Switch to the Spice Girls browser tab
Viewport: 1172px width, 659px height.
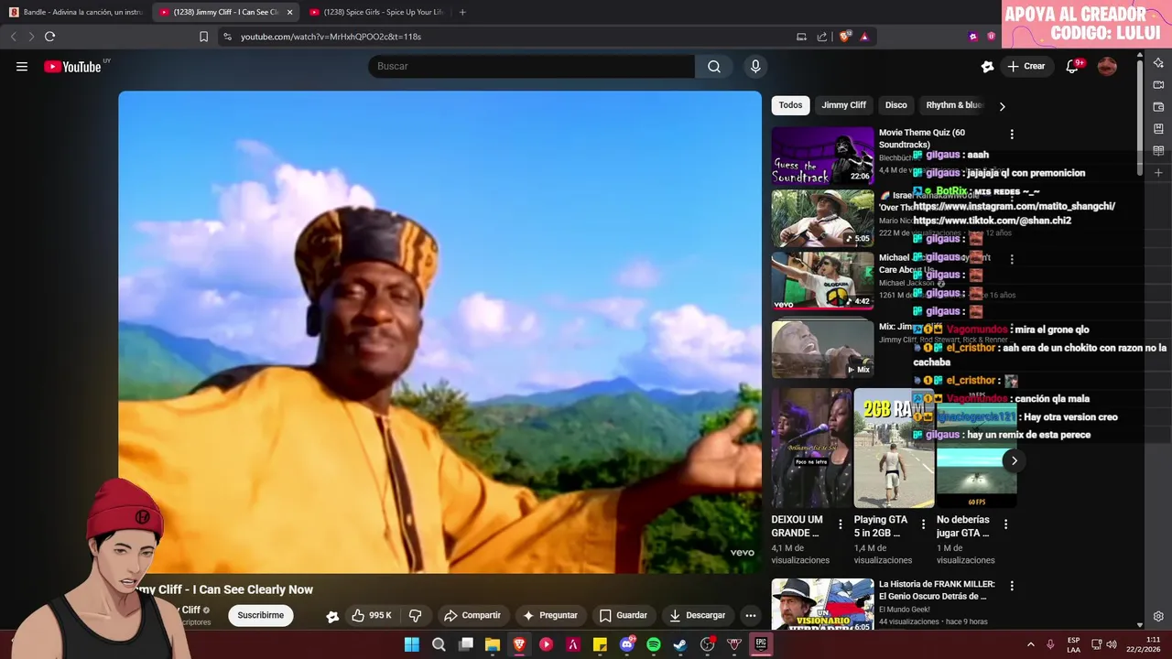click(x=375, y=12)
